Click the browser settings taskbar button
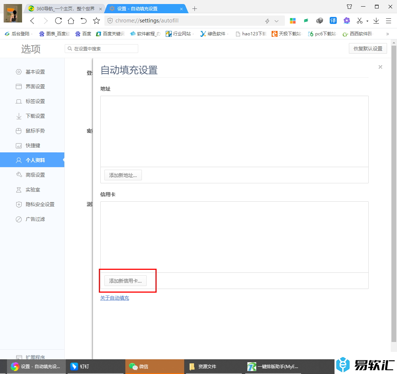Image resolution: width=397 pixels, height=374 pixels. click(x=36, y=367)
